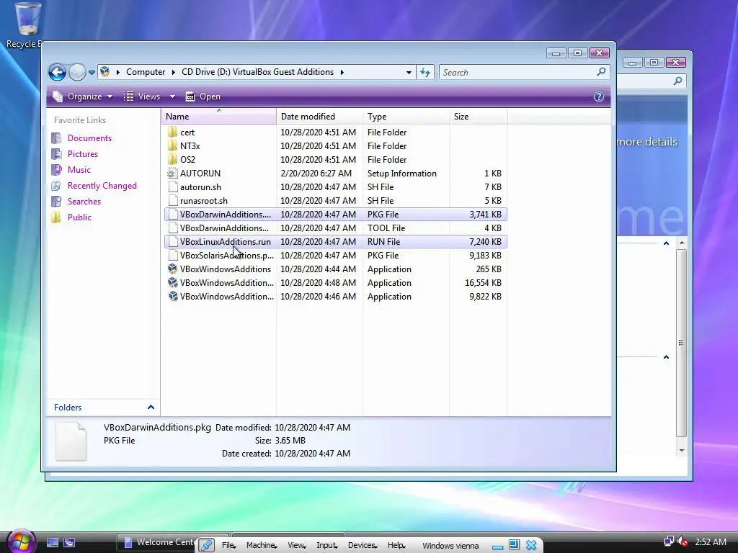Open Music favorite link

point(79,170)
